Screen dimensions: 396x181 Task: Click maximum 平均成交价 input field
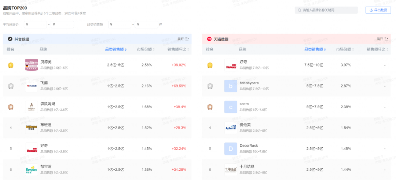(x=62, y=24)
